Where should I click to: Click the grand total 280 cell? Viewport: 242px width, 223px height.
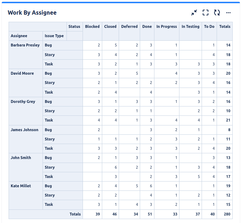pyautogui.click(x=225, y=214)
